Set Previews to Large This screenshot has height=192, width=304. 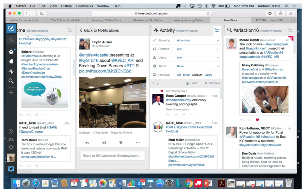tap(208, 75)
